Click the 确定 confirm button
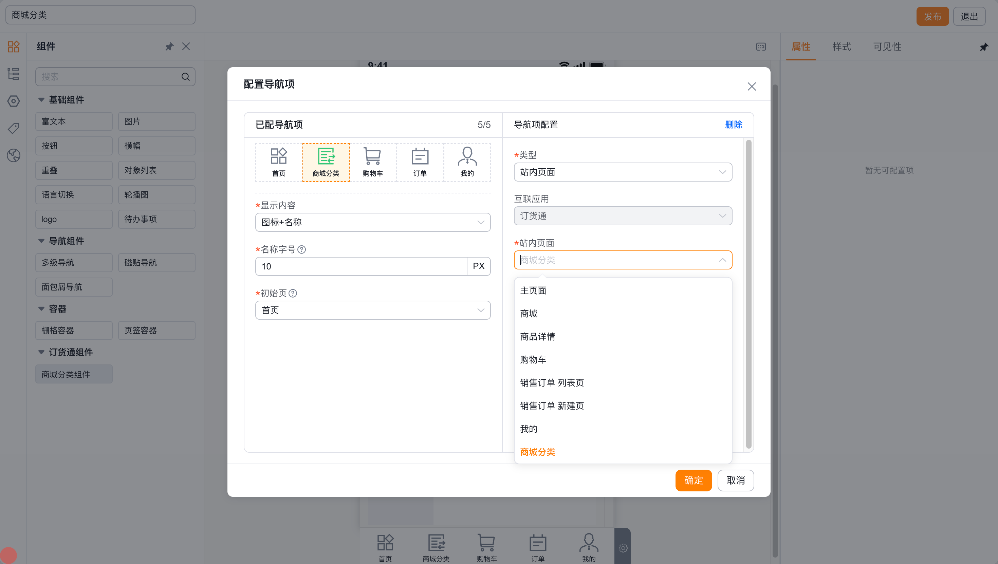 click(694, 480)
